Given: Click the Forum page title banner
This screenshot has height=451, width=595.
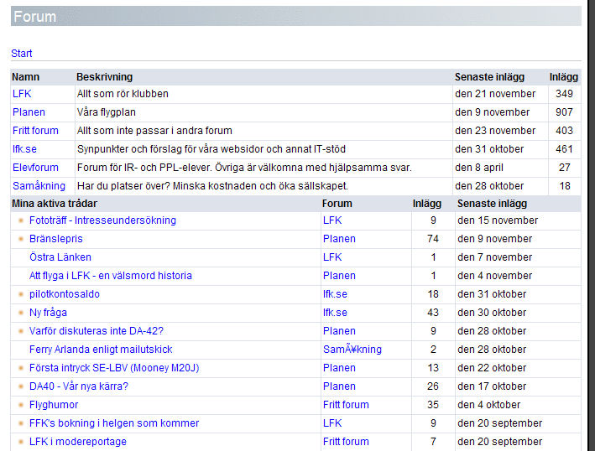Looking at the screenshot, I should tap(296, 16).
